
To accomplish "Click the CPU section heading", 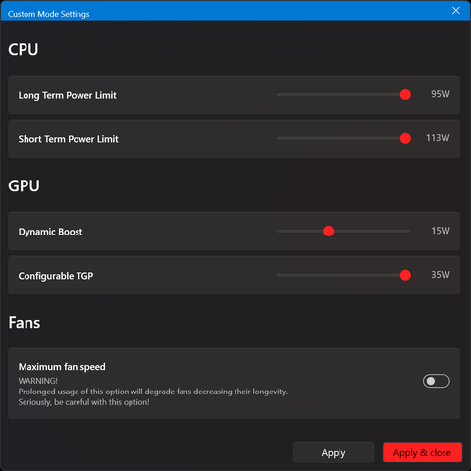I will (24, 50).
